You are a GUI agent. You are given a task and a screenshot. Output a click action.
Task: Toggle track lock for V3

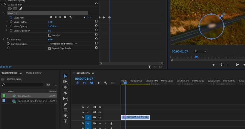[83, 107]
